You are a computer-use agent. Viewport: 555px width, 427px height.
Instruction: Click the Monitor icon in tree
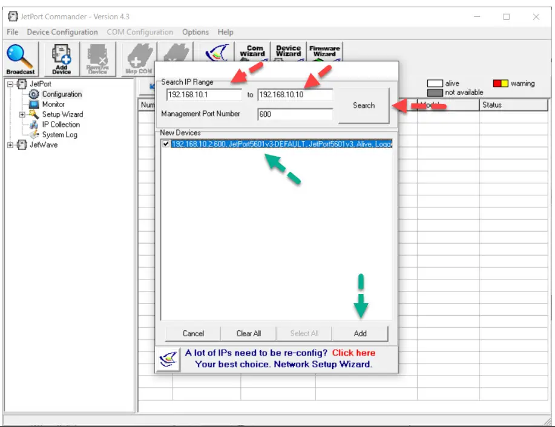(34, 105)
